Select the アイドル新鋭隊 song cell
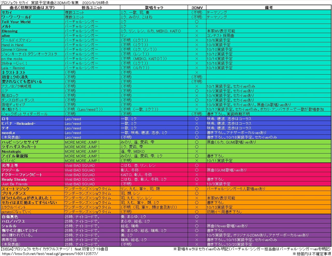The width and height of the screenshot is (332, 256). point(32,156)
